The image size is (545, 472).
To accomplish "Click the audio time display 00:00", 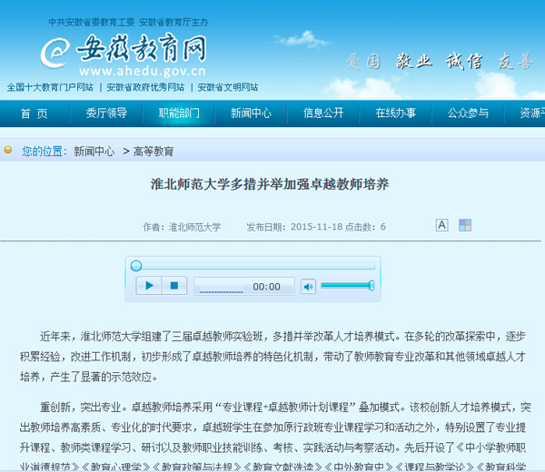I will click(x=266, y=287).
